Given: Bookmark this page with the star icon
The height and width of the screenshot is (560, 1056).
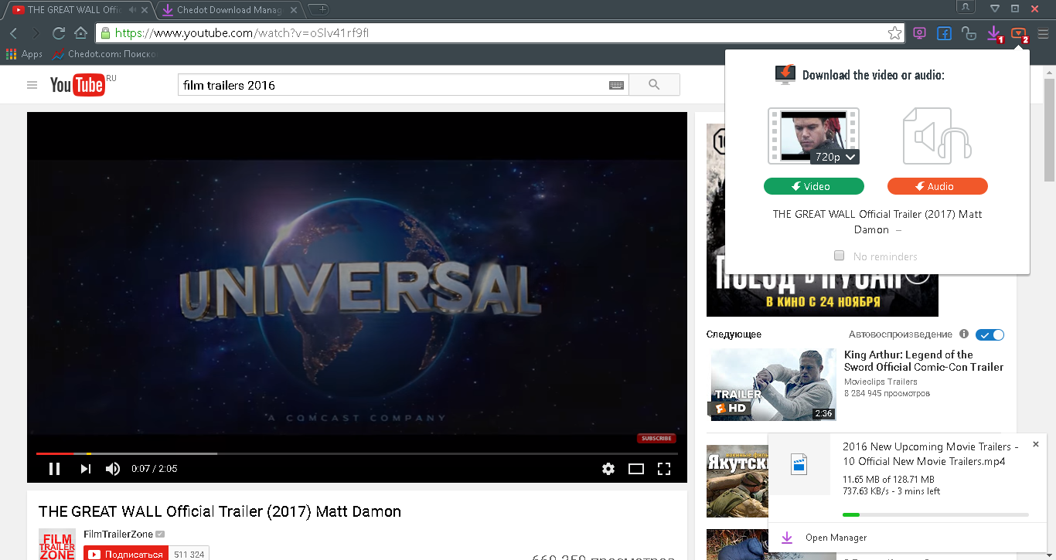Looking at the screenshot, I should (x=894, y=33).
